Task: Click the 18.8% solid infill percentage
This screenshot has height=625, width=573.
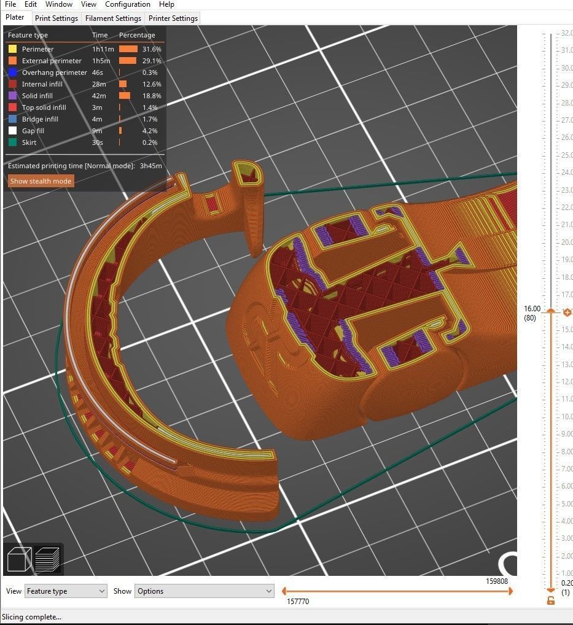Action: point(152,96)
